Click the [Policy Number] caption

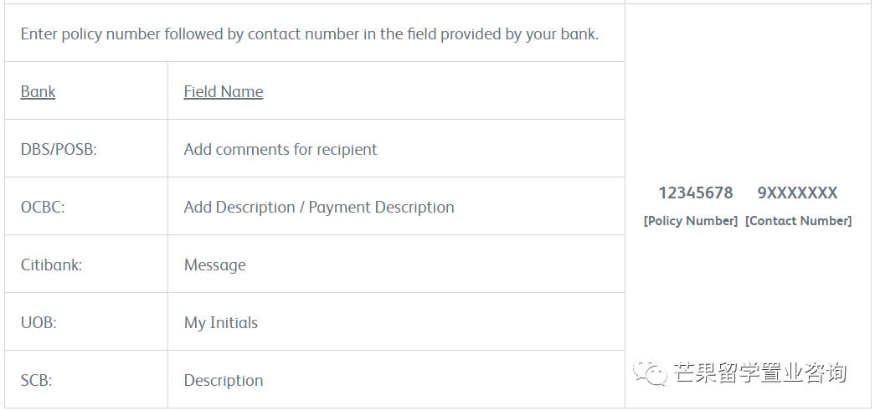point(690,221)
